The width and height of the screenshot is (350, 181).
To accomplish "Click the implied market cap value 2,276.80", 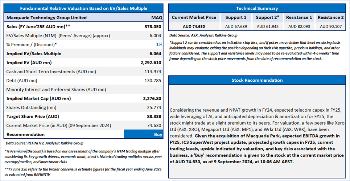I will [x=152, y=99].
